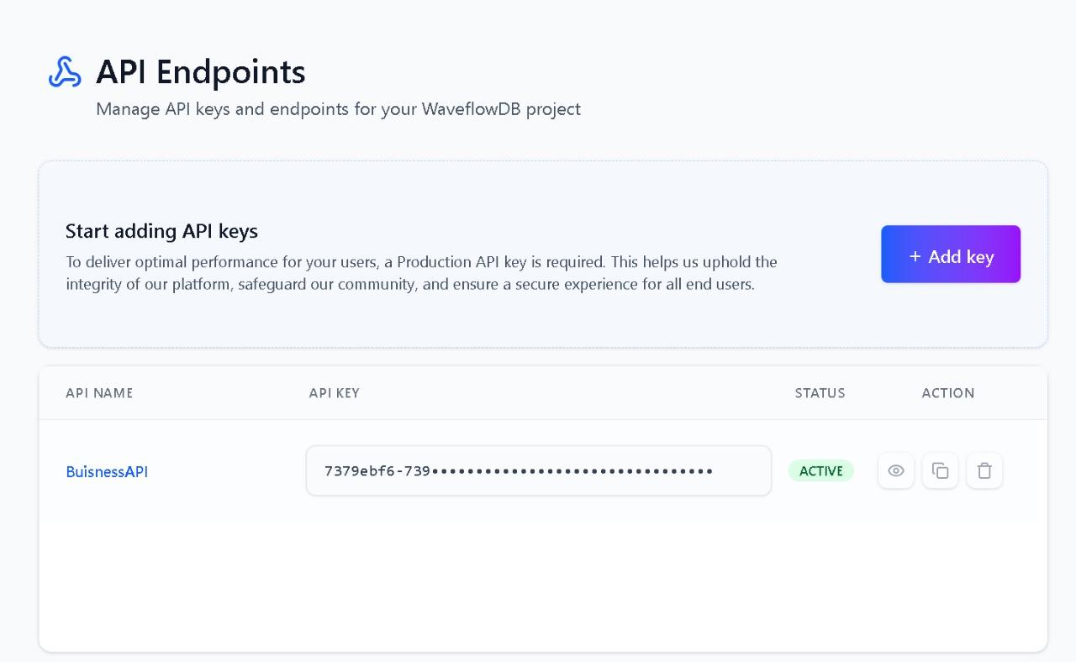1076x662 pixels.
Task: Click the Manage API keys subtitle text
Action: (x=338, y=109)
